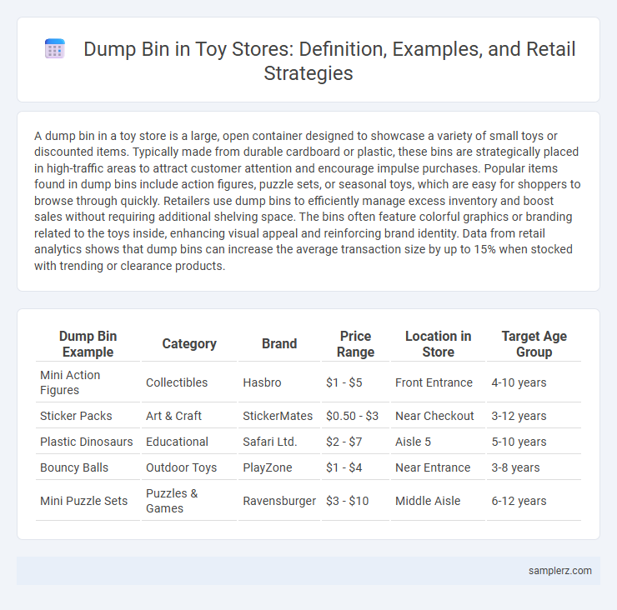Screen dimensions: 617x610
Task: Click the 'Target Age Group' column header
Action: click(x=534, y=344)
